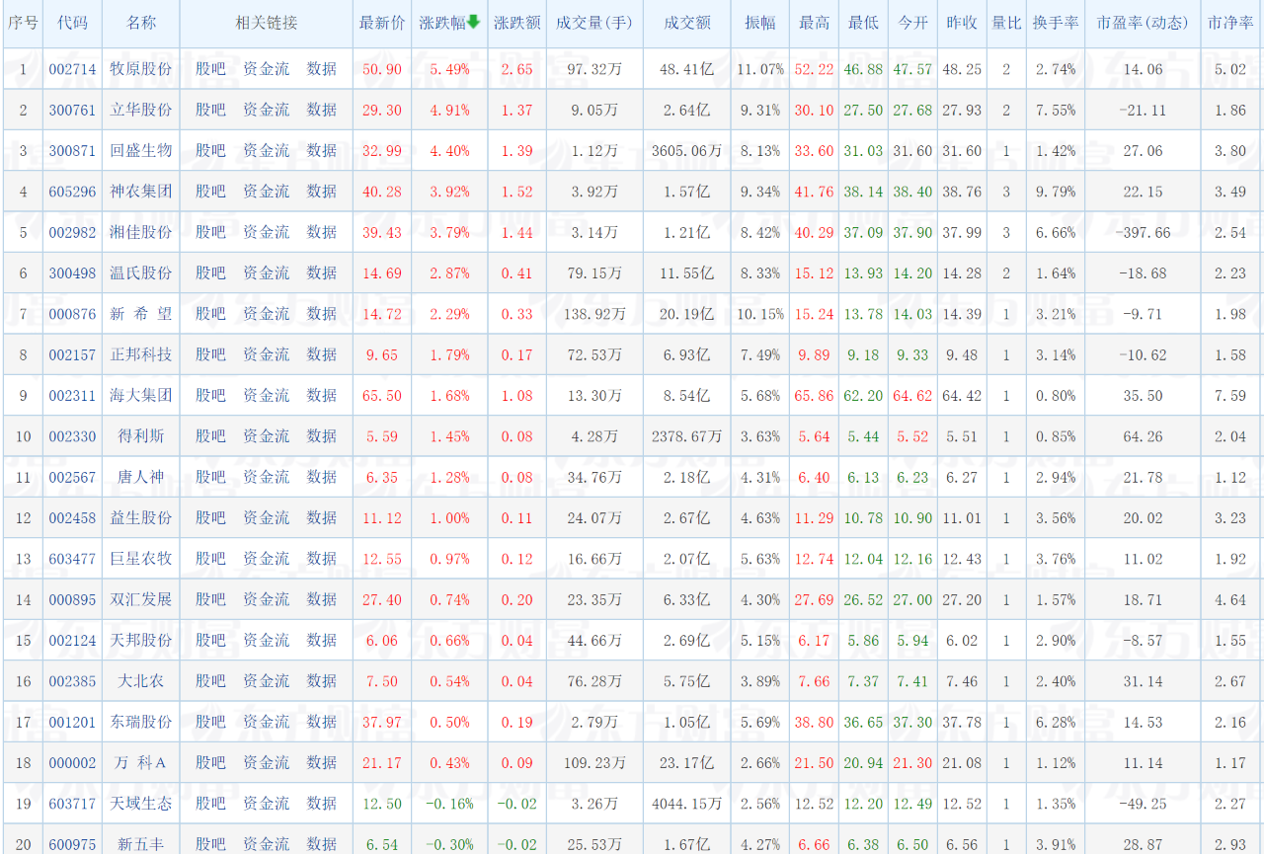Open 大北农 stock name link
The image size is (1264, 854).
(x=141, y=681)
